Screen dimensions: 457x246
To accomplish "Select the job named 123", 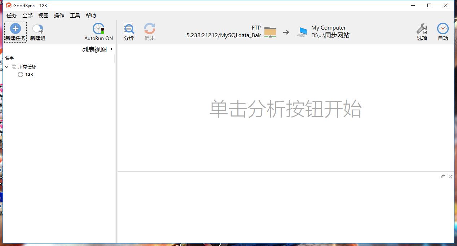I will click(x=29, y=74).
